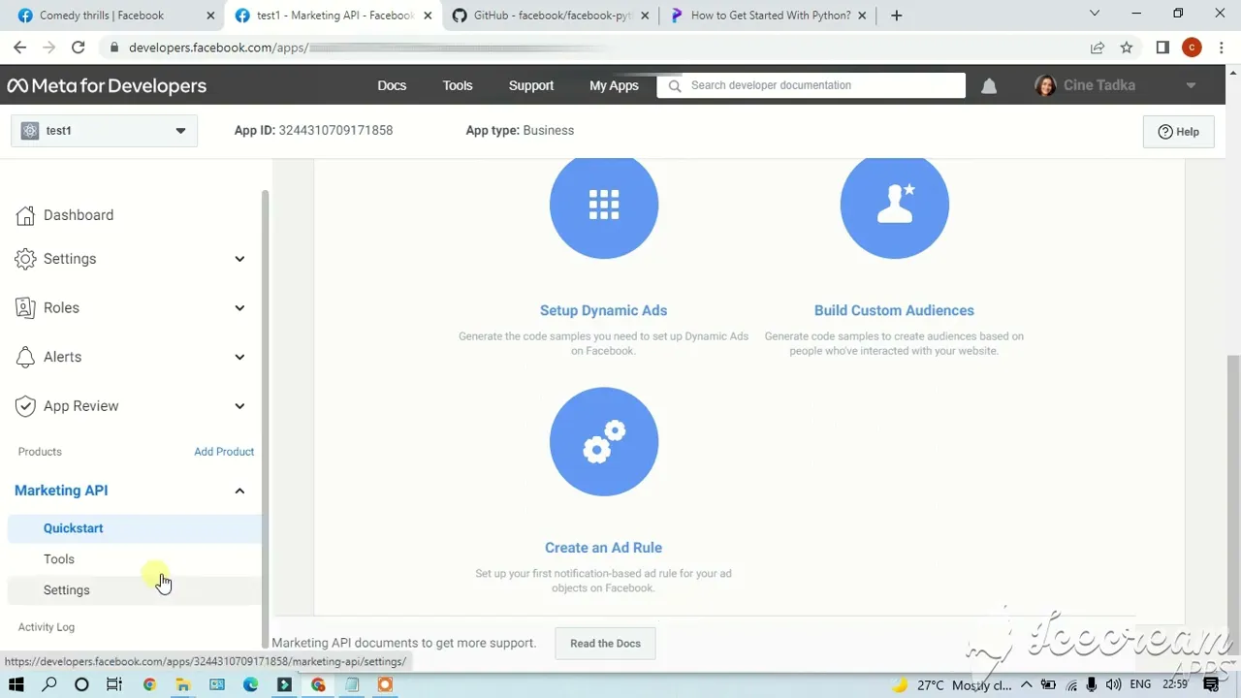Open the test1 app selector dropdown

pyautogui.click(x=105, y=131)
